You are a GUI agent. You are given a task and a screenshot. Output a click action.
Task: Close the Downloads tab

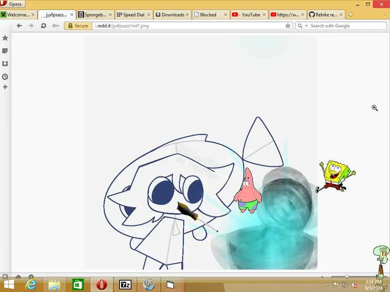(187, 15)
